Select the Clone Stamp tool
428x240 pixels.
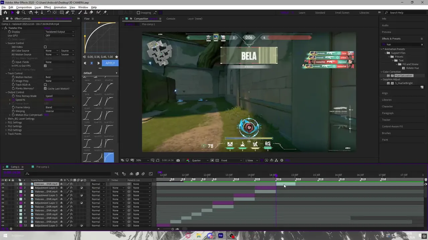[86, 12]
